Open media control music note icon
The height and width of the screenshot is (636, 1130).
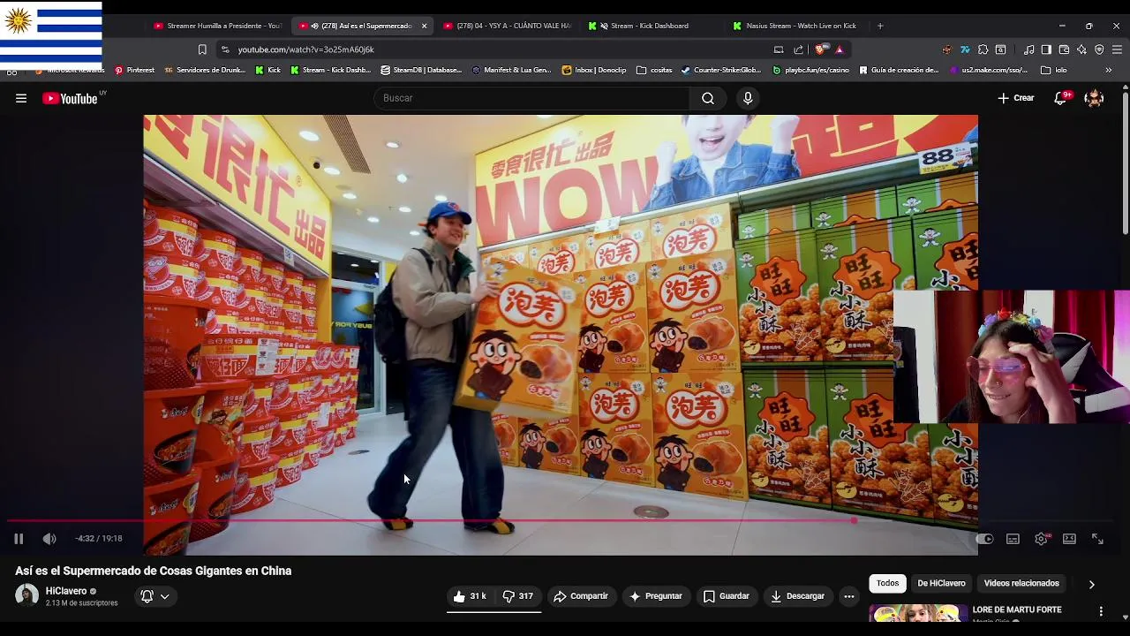click(1028, 49)
